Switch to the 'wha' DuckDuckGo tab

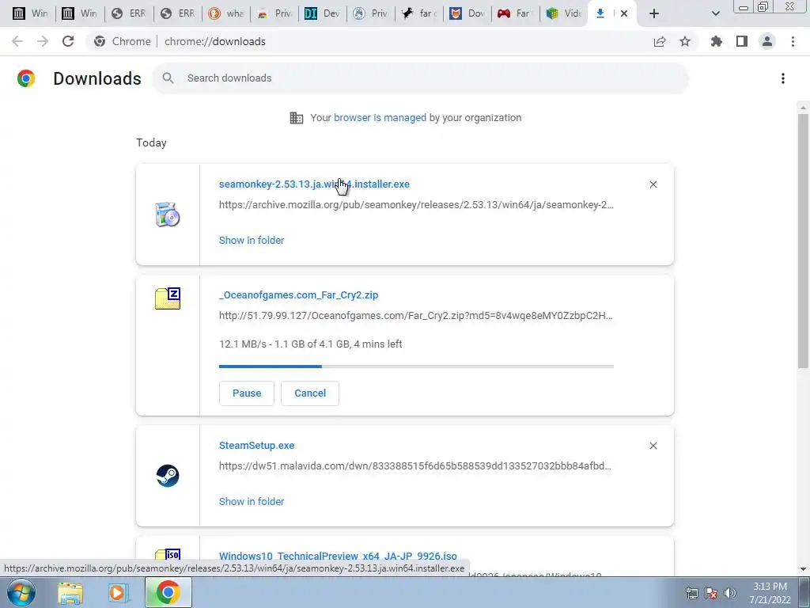[x=225, y=13]
